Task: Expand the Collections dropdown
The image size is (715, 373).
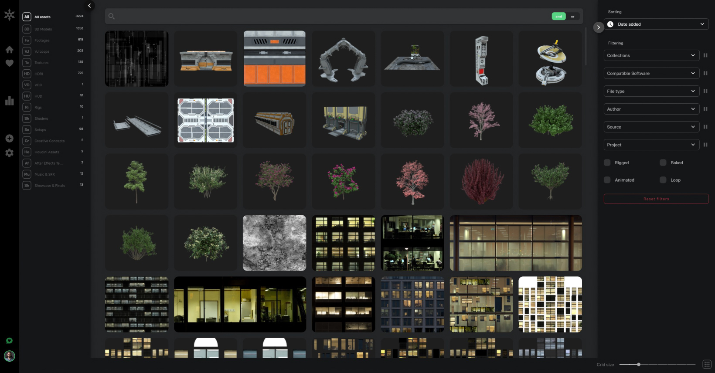Action: coord(652,55)
